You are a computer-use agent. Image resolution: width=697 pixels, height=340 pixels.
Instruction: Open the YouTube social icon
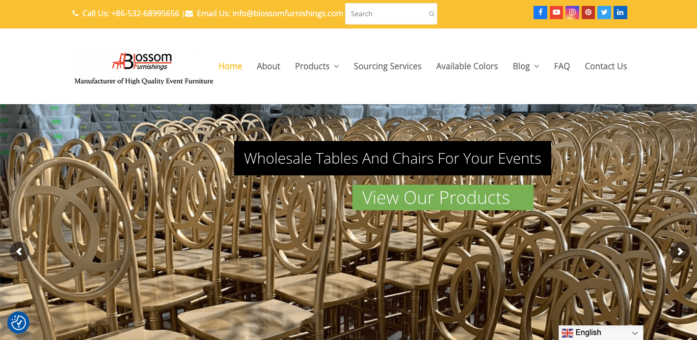pyautogui.click(x=556, y=13)
